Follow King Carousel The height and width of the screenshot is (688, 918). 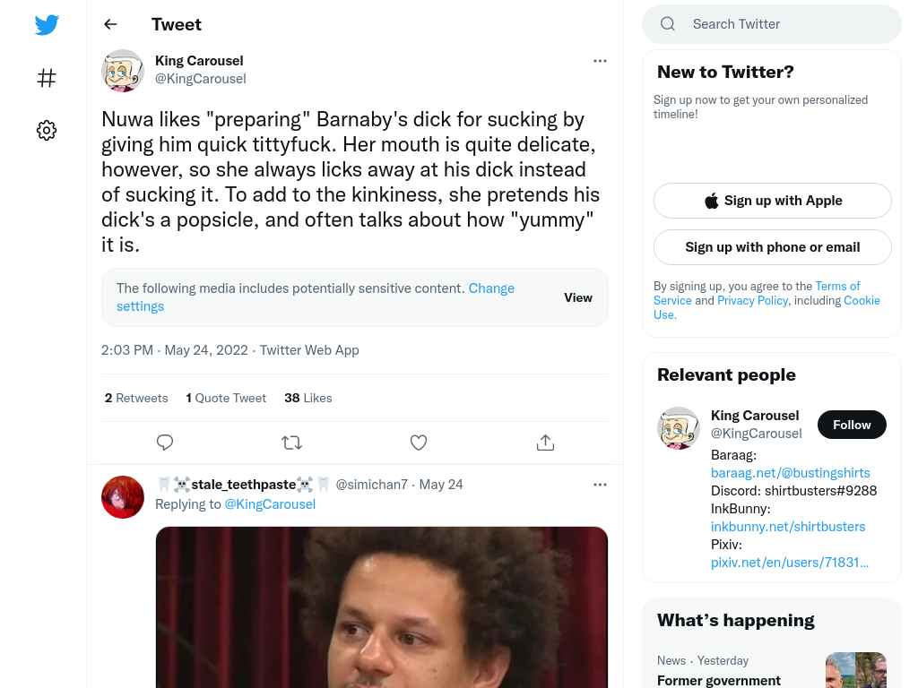tap(852, 425)
